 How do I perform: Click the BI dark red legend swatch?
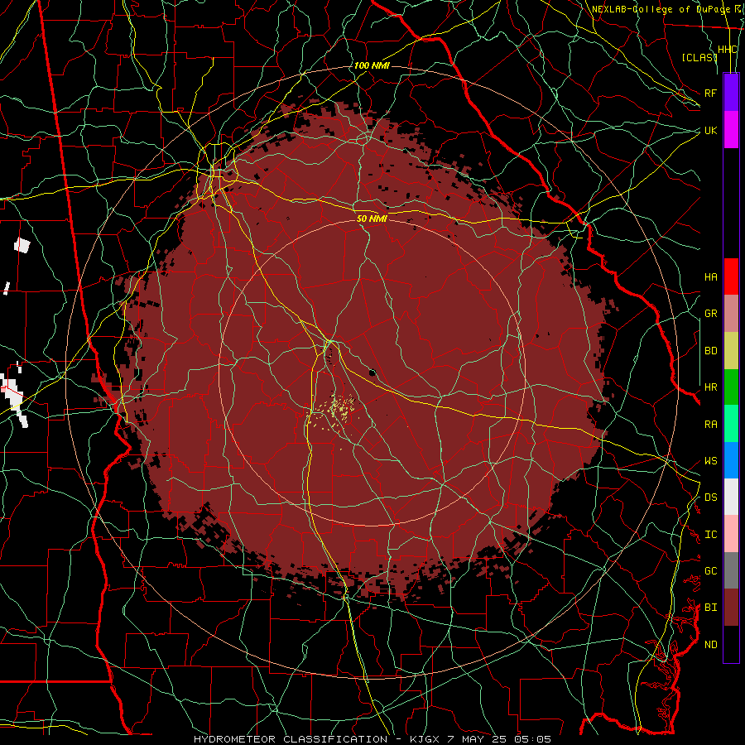tap(731, 608)
